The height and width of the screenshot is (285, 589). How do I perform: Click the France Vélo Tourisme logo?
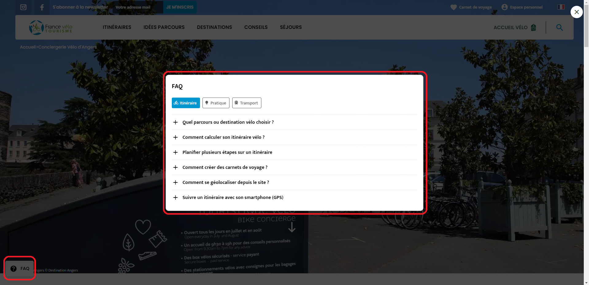pos(50,27)
